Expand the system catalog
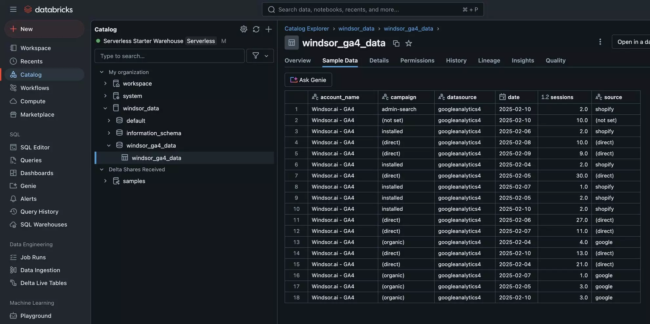The width and height of the screenshot is (650, 324). pyautogui.click(x=105, y=96)
